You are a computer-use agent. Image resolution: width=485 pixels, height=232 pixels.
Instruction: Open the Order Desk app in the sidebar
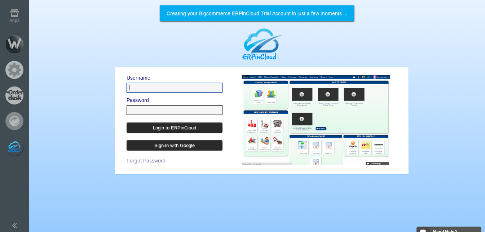[14, 95]
